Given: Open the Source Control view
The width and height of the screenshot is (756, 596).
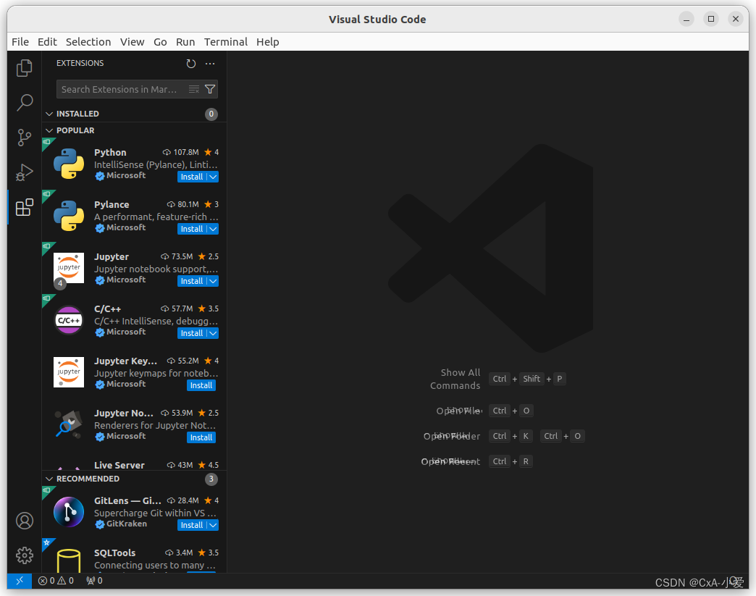Looking at the screenshot, I should pyautogui.click(x=24, y=138).
